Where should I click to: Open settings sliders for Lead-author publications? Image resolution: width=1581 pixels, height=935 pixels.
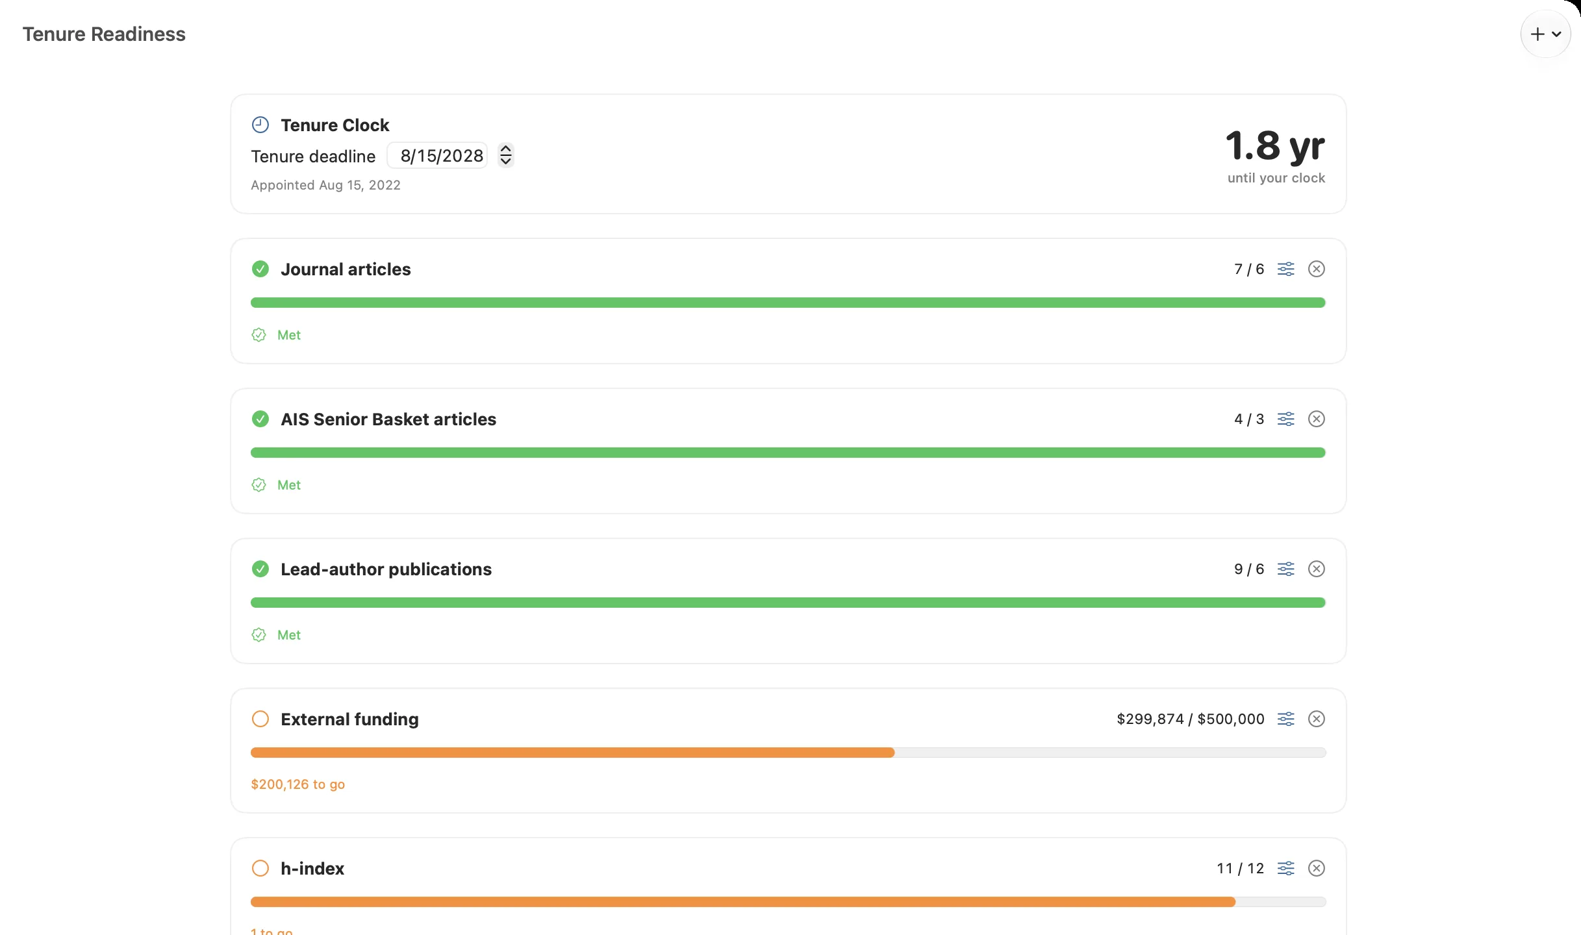[x=1286, y=569]
